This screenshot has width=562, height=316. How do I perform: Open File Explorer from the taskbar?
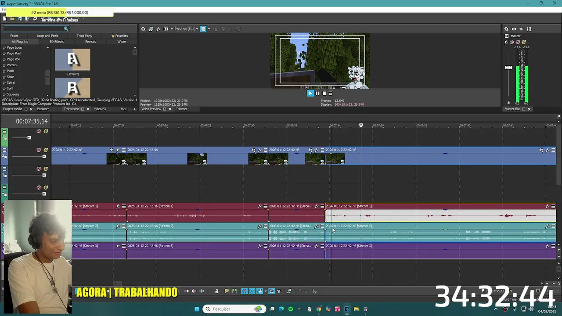tap(356, 309)
